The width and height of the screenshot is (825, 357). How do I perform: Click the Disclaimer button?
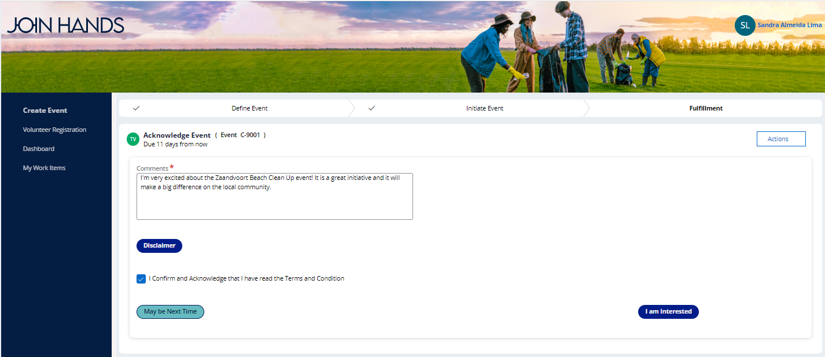159,246
